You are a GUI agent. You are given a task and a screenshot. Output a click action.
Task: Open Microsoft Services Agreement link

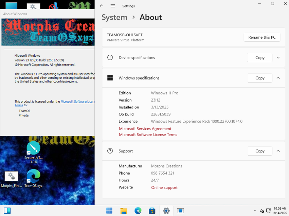[x=145, y=129]
